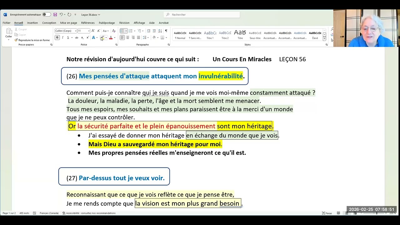Sort the selected text
Image resolution: width=400 pixels, height=225 pixels.
coord(160,31)
